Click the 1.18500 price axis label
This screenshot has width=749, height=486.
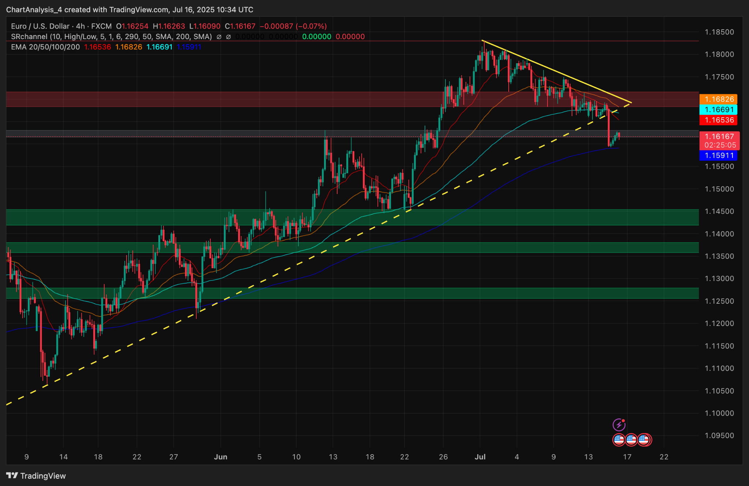pyautogui.click(x=719, y=32)
